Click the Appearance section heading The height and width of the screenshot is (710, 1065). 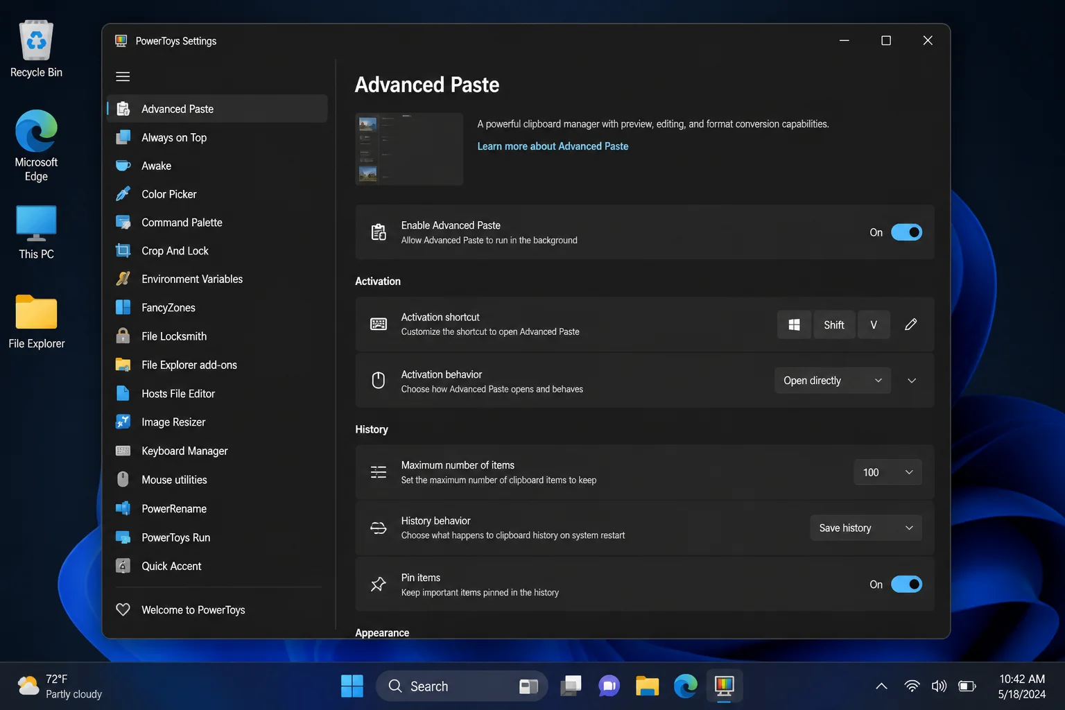(x=382, y=632)
